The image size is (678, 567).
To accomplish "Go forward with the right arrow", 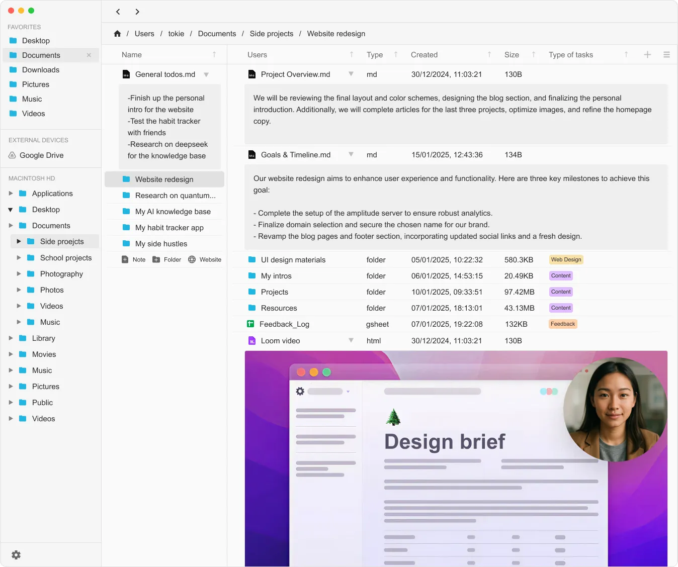I will pos(137,12).
